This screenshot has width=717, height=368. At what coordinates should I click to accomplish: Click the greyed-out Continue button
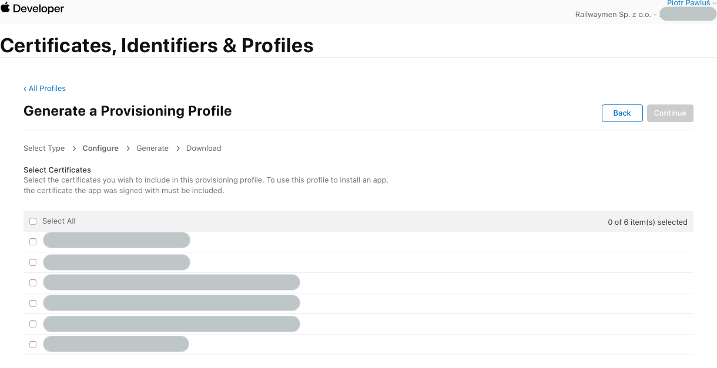[670, 113]
